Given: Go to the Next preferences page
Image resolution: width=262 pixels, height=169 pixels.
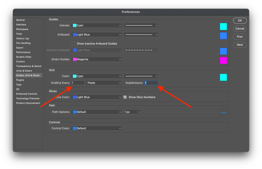Looking at the screenshot, I should (239, 45).
